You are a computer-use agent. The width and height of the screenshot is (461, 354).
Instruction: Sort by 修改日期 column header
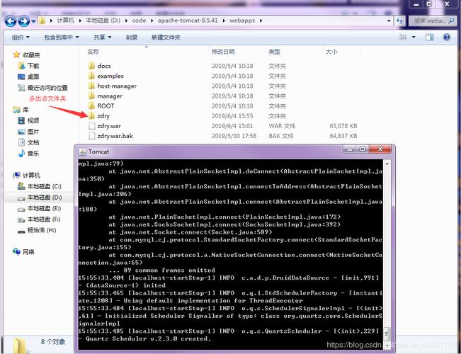pyautogui.click(x=223, y=52)
